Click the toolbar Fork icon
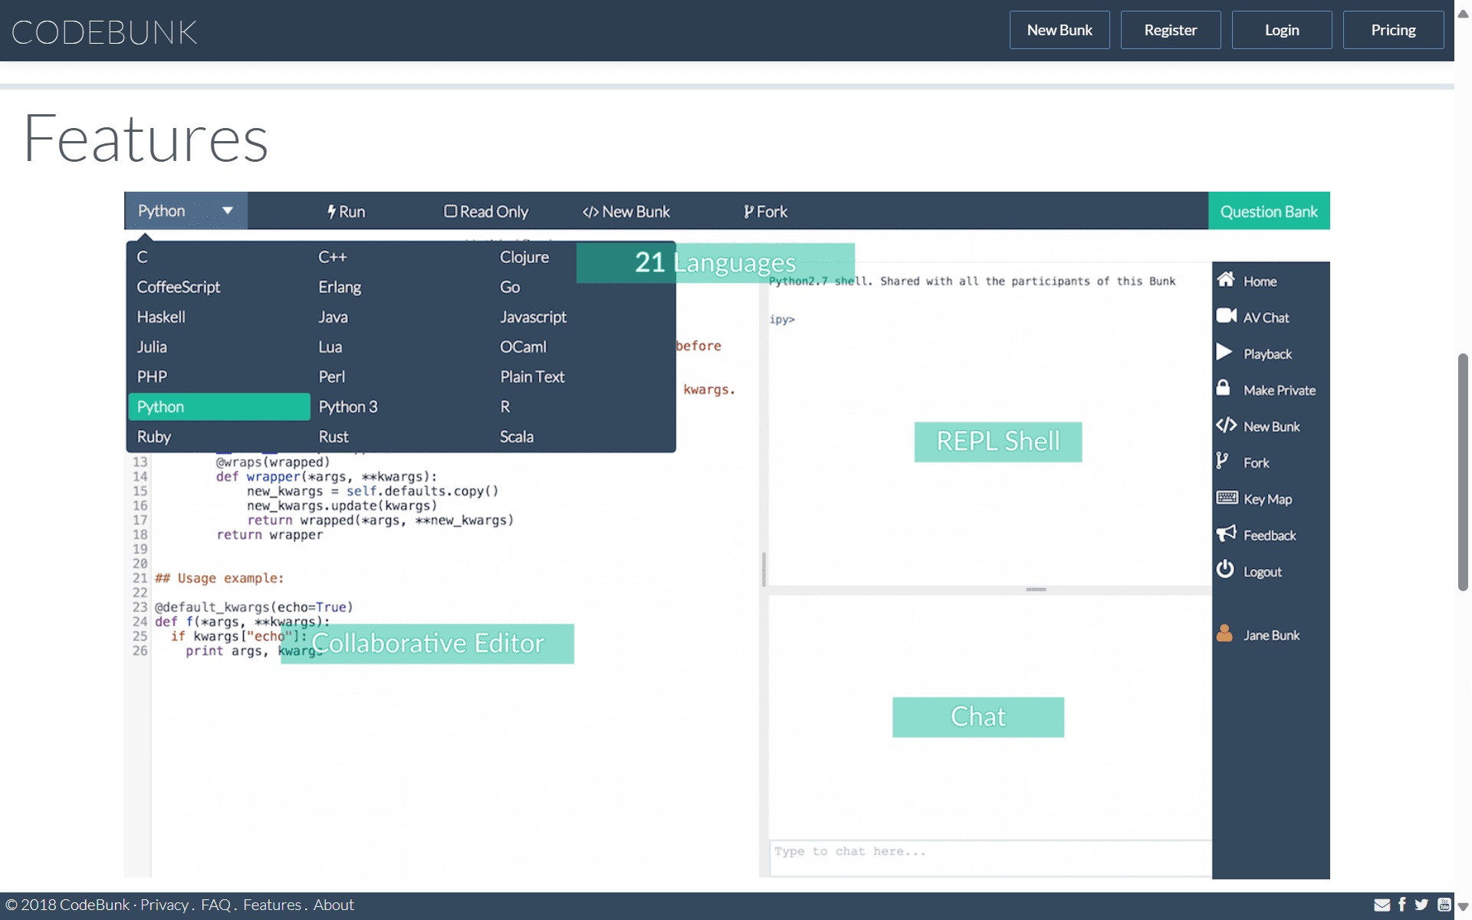Viewport: 1472px width, 920px height. coord(748,212)
